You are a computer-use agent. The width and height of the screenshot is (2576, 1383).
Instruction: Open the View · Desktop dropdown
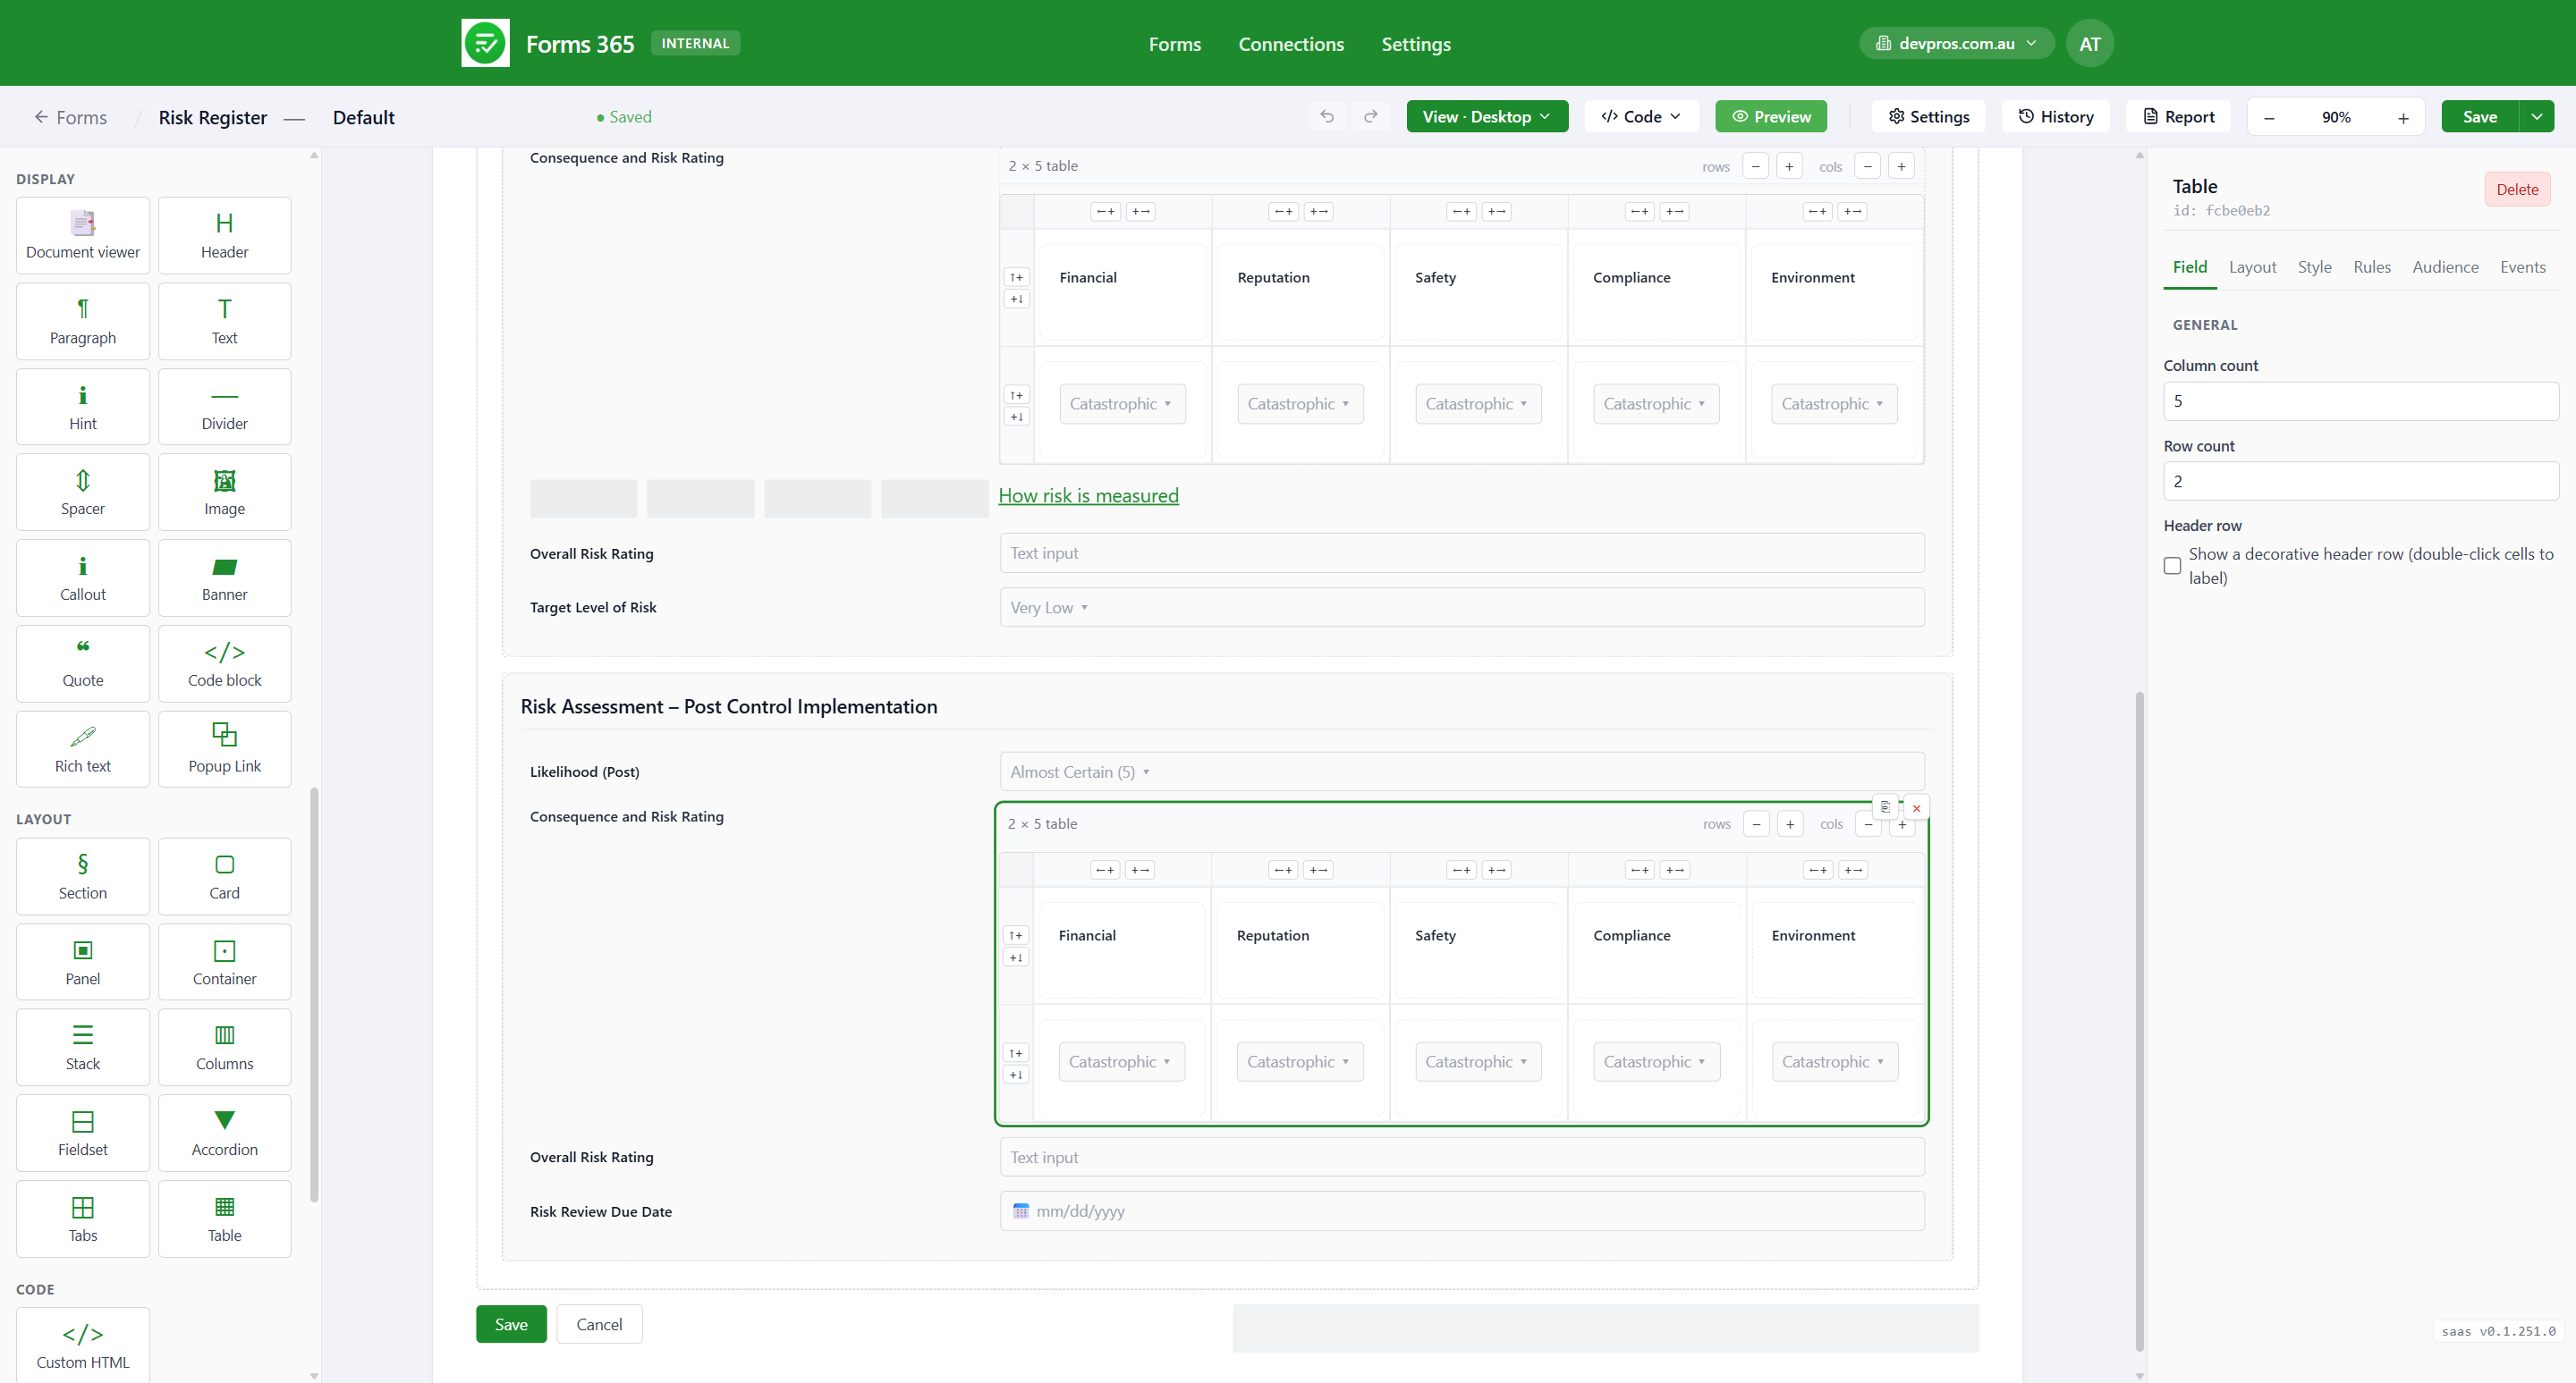1487,117
